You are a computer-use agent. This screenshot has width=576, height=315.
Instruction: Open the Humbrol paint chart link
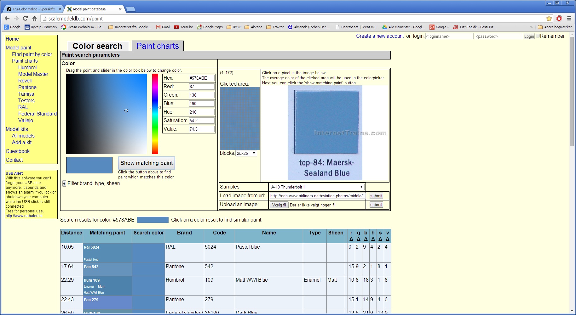click(x=27, y=67)
